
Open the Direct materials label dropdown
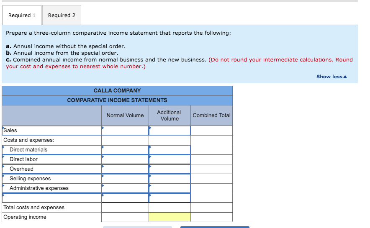(51, 150)
